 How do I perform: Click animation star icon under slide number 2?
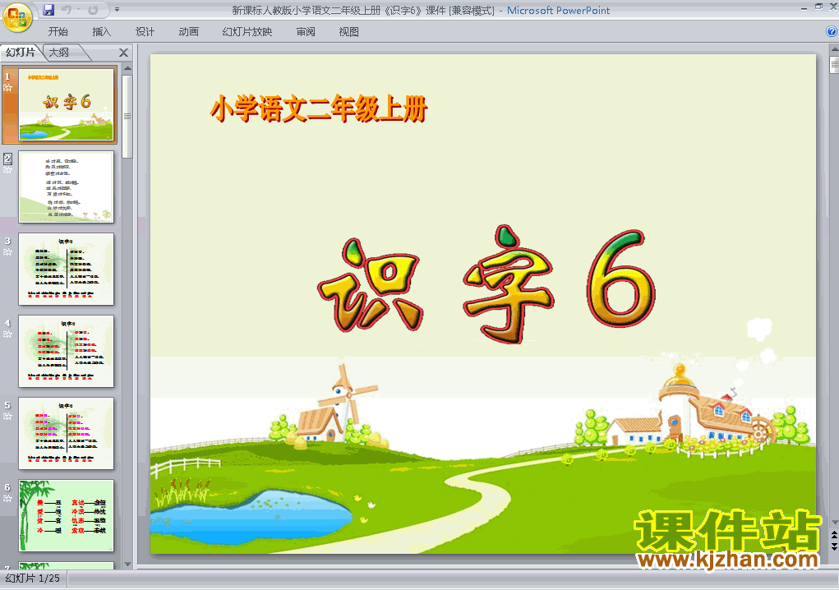pos(7,169)
